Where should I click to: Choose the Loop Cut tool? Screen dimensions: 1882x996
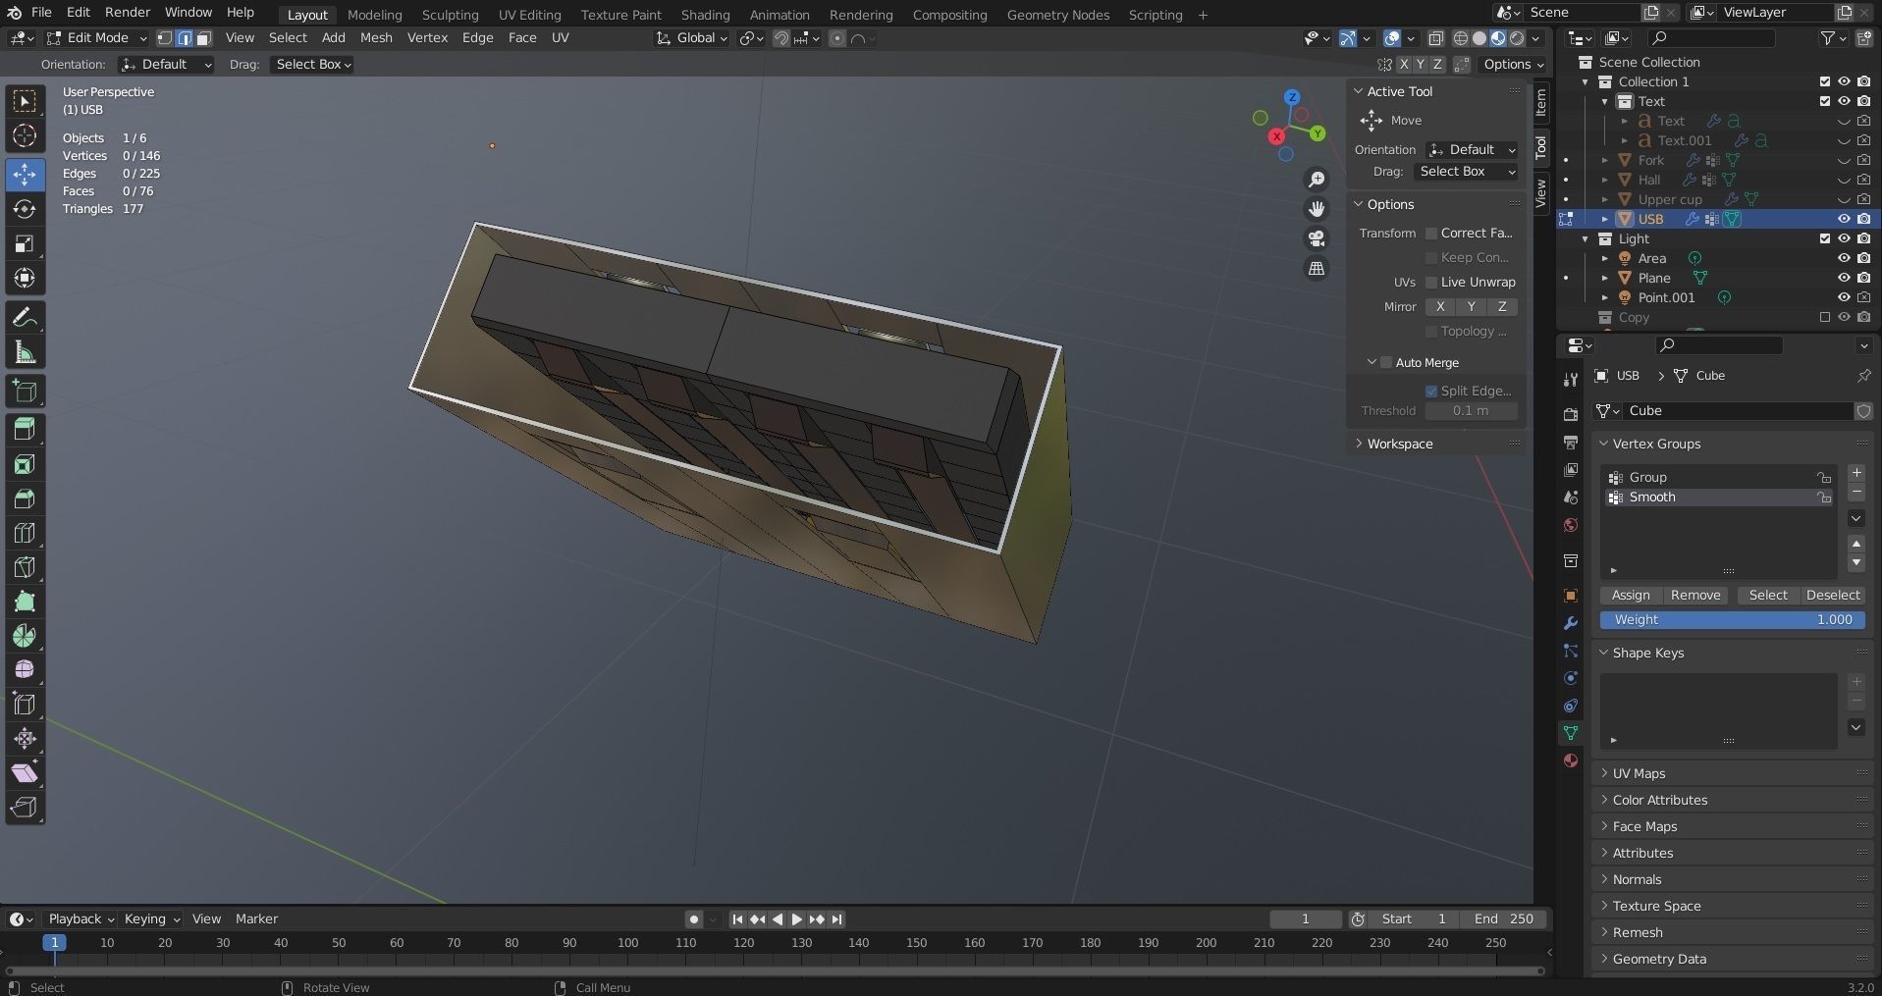(x=25, y=533)
